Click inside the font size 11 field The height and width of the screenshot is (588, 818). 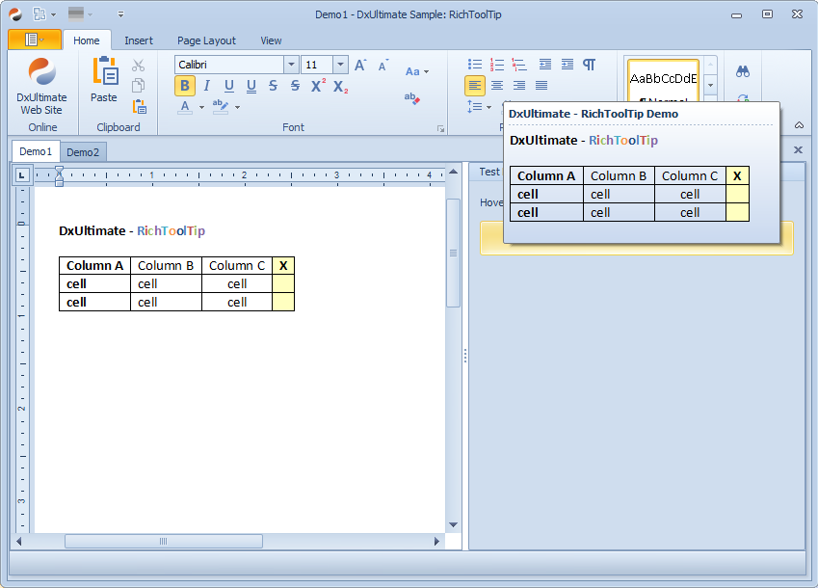point(317,65)
